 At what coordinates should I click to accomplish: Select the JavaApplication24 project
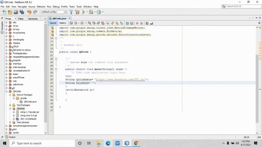tap(21, 71)
